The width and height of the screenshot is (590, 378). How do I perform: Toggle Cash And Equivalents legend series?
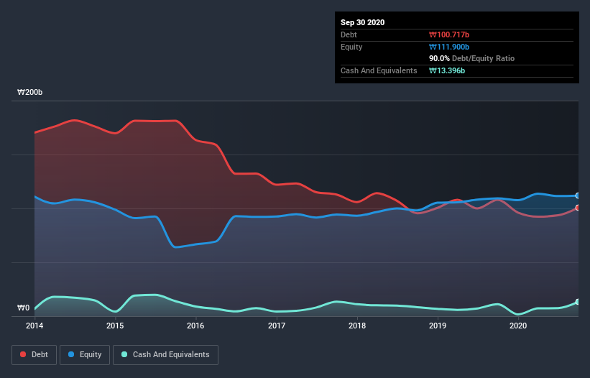[x=165, y=355]
